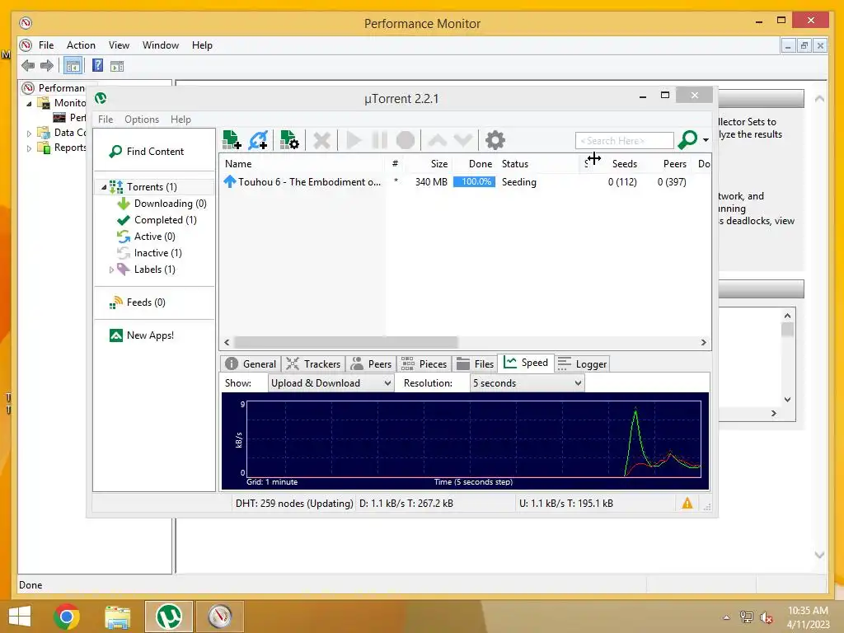The height and width of the screenshot is (633, 844).
Task: Click the Pause torrent icon
Action: [x=379, y=140]
